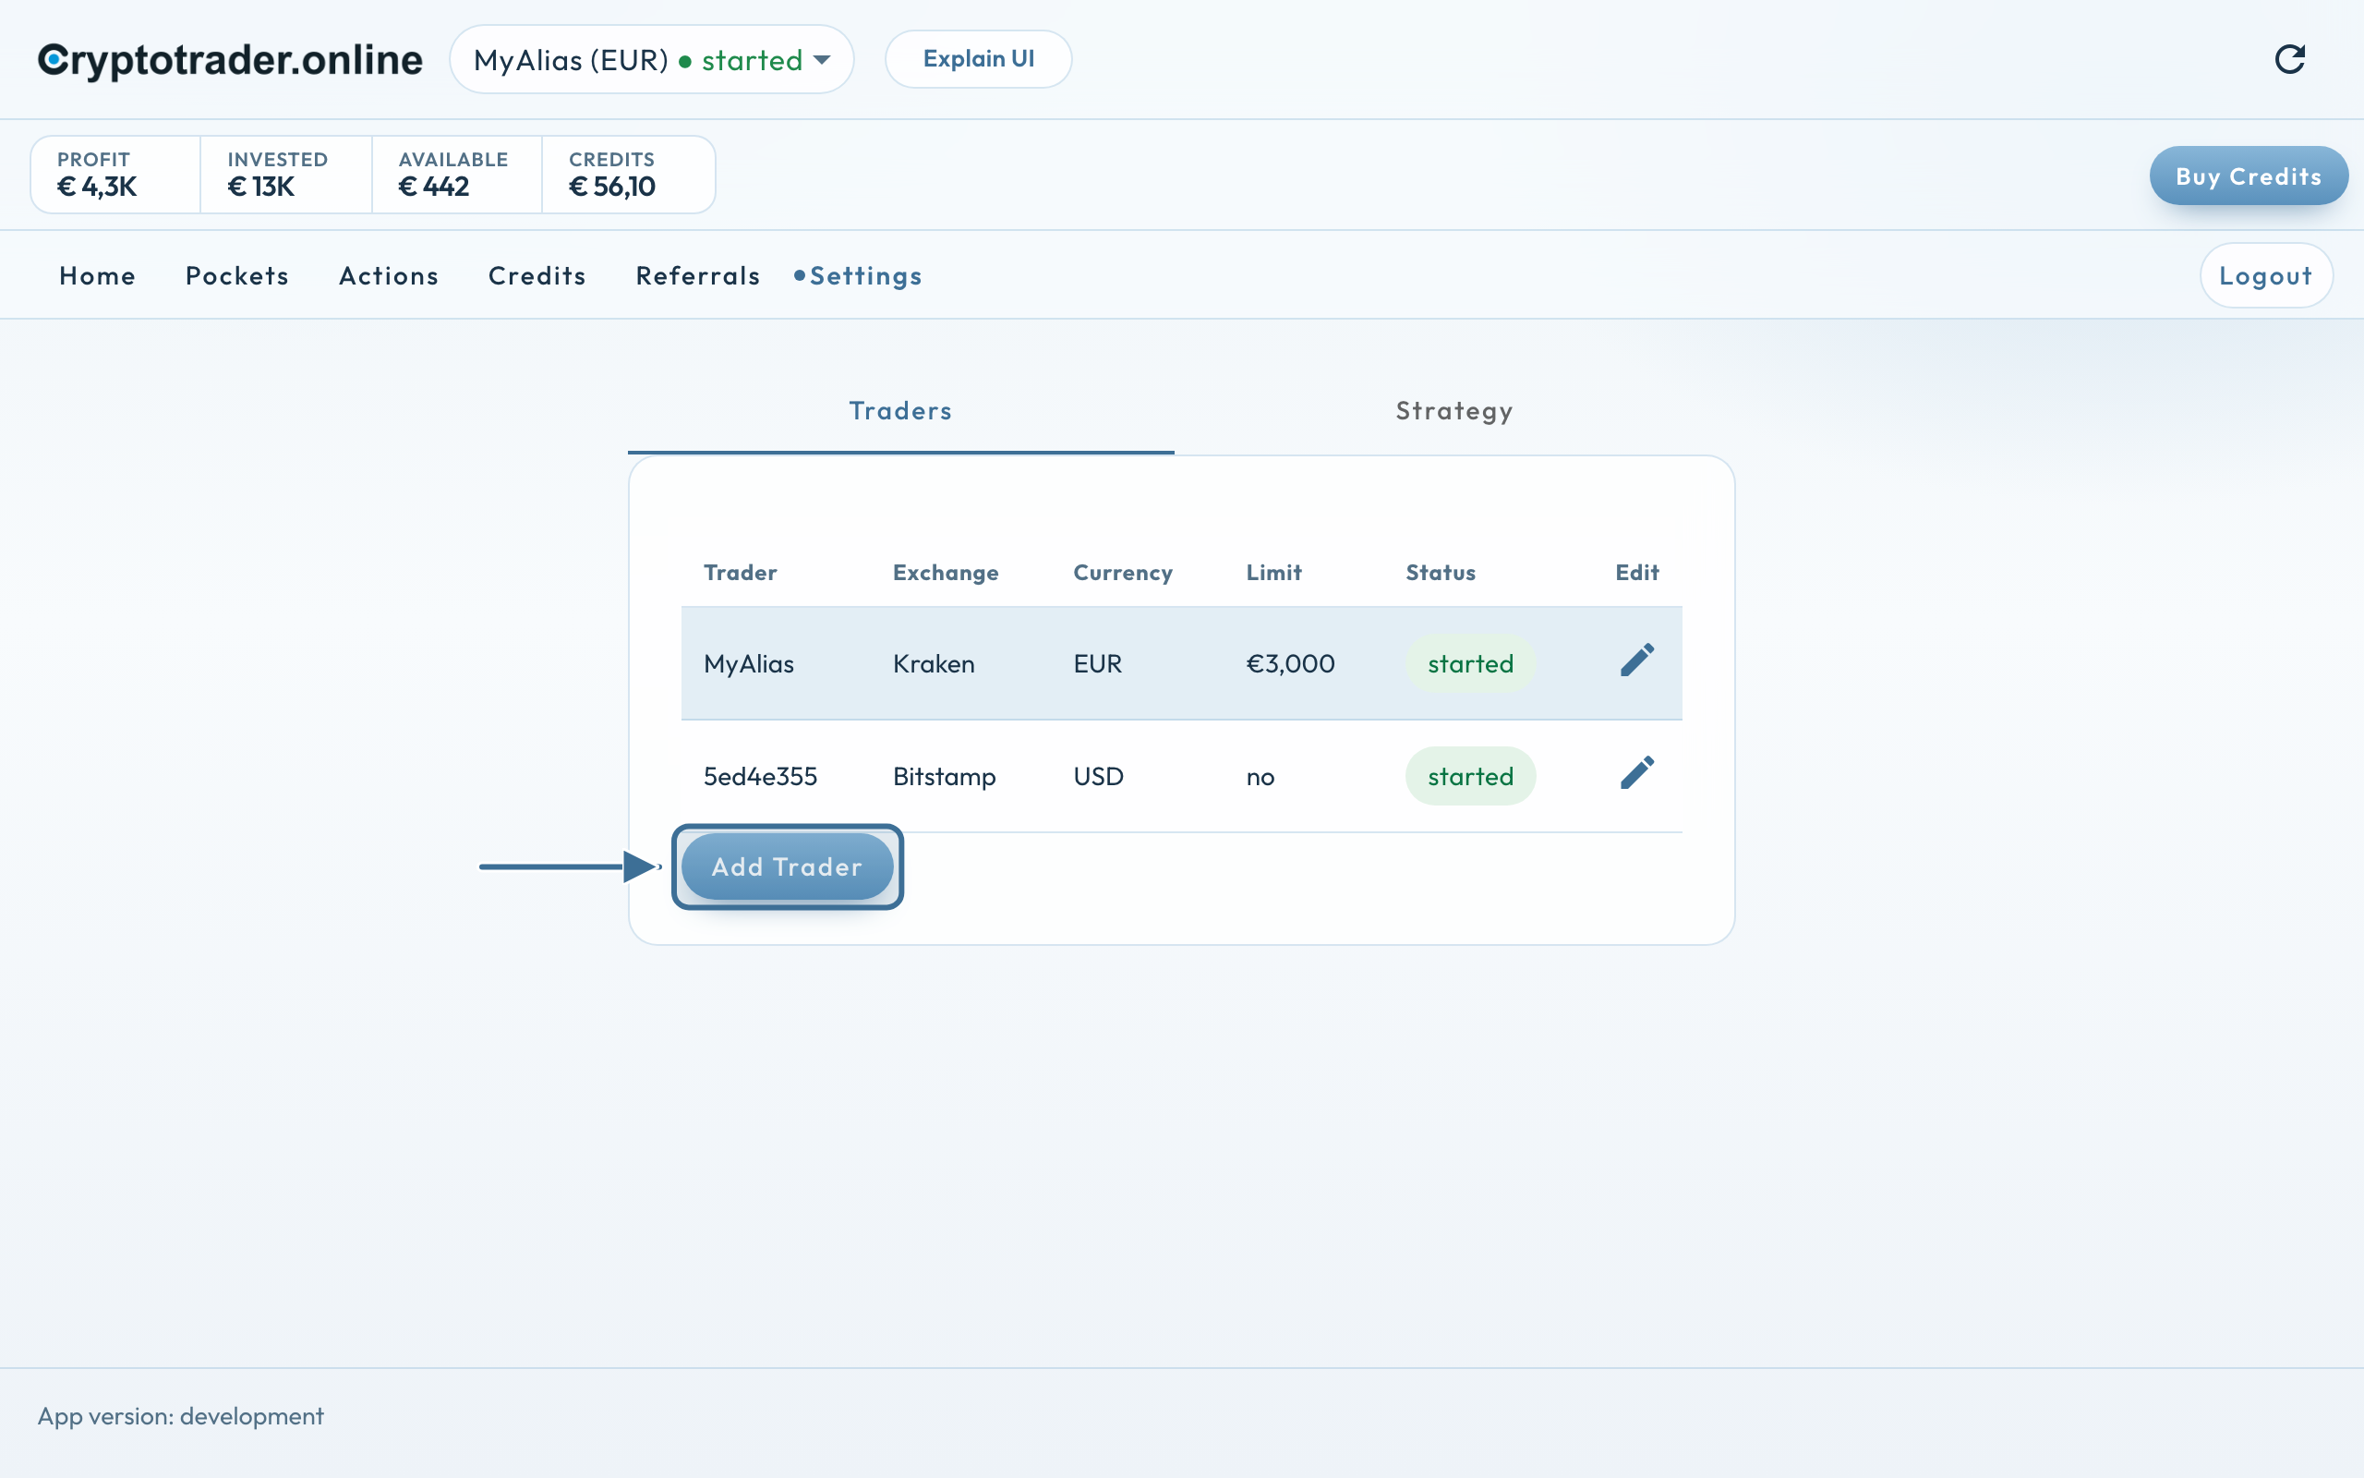Navigate to the Home page
Image resolution: width=2364 pixels, height=1478 pixels.
pos(98,275)
